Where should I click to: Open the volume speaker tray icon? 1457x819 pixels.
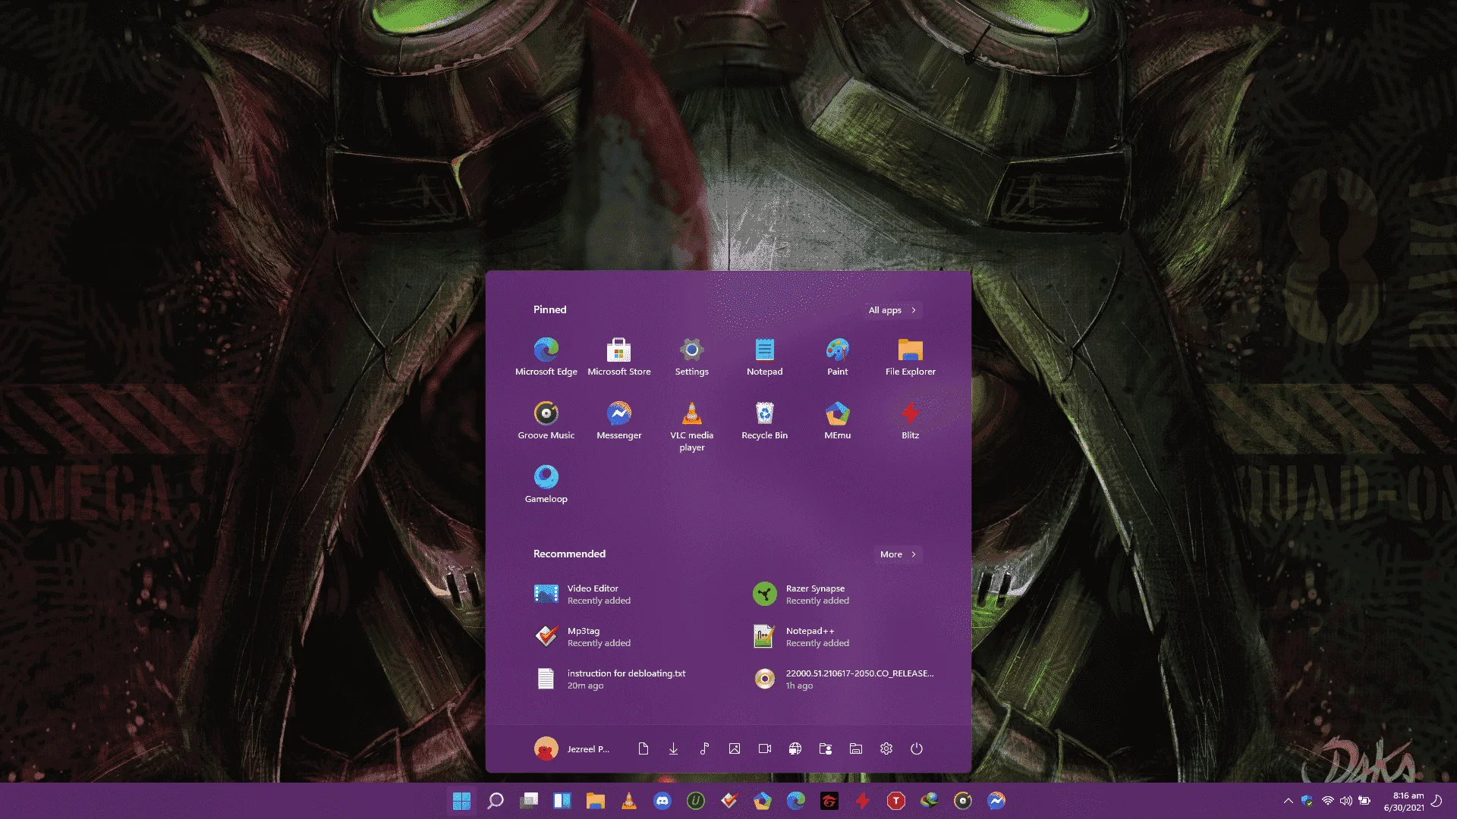tap(1346, 801)
